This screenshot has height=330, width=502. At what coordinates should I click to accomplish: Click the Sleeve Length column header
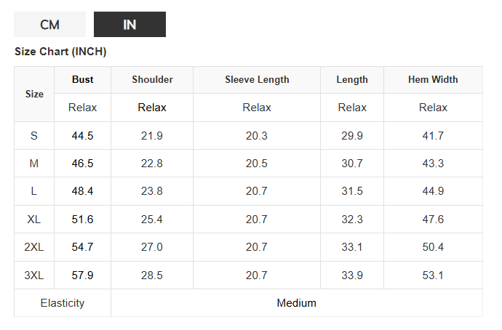pos(257,80)
